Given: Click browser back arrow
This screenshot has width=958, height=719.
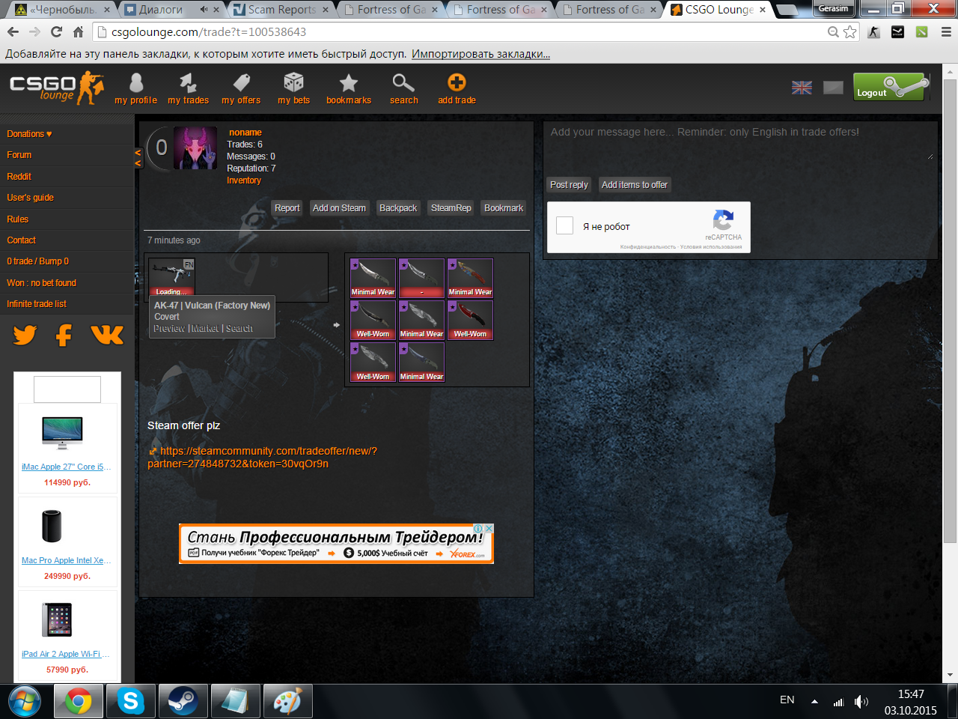Looking at the screenshot, I should tap(13, 31).
